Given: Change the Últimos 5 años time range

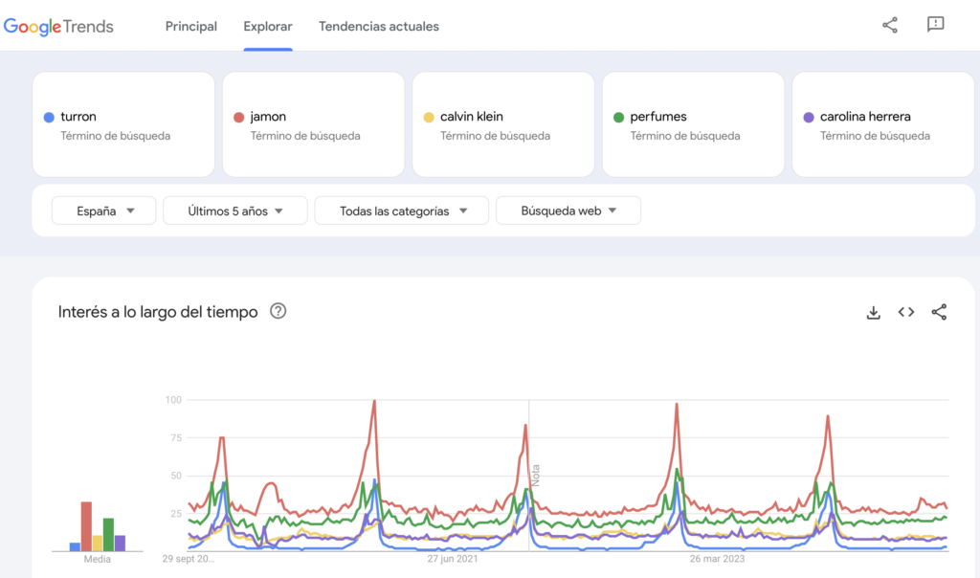Looking at the screenshot, I should (235, 211).
